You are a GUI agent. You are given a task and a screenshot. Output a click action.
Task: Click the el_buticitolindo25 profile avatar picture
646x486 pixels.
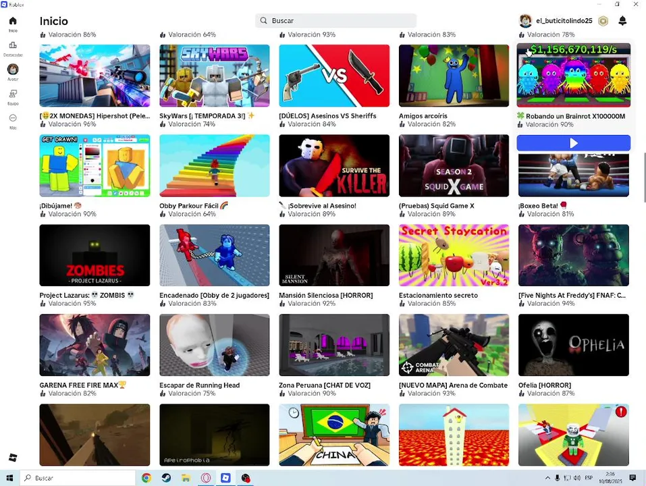point(525,21)
